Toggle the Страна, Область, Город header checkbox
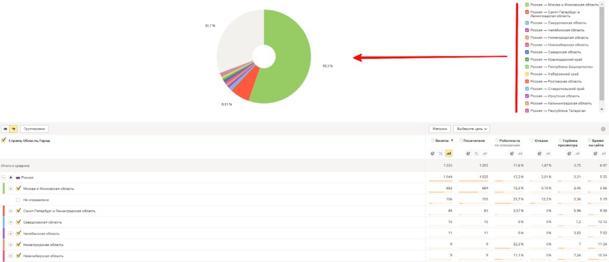Screen dimensions: 609x262 coord(4,140)
